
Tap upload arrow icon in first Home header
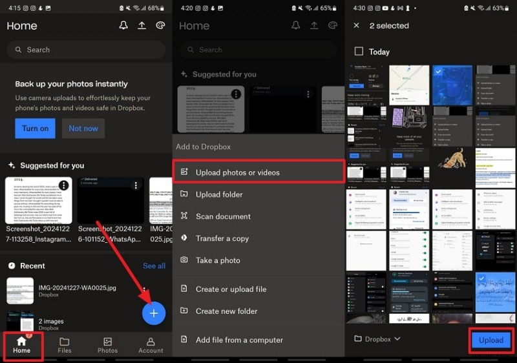pyautogui.click(x=142, y=25)
